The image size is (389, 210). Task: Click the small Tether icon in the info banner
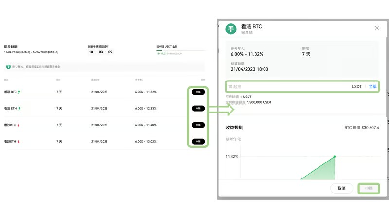click(8, 67)
